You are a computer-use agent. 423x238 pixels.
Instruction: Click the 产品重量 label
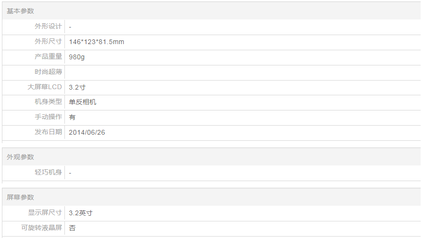click(48, 57)
